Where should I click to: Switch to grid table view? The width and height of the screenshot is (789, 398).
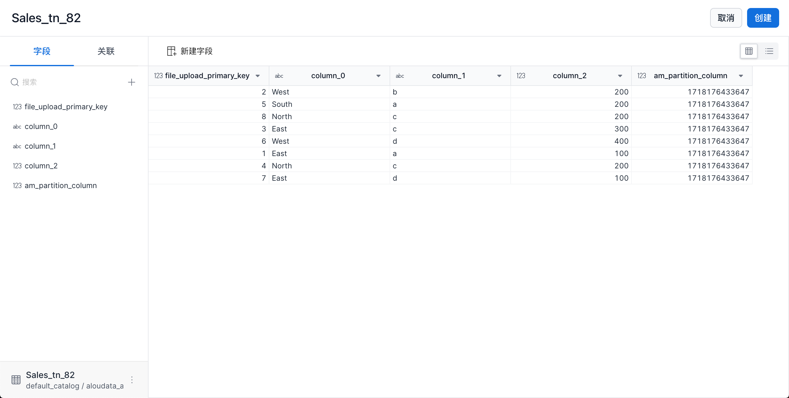point(749,51)
